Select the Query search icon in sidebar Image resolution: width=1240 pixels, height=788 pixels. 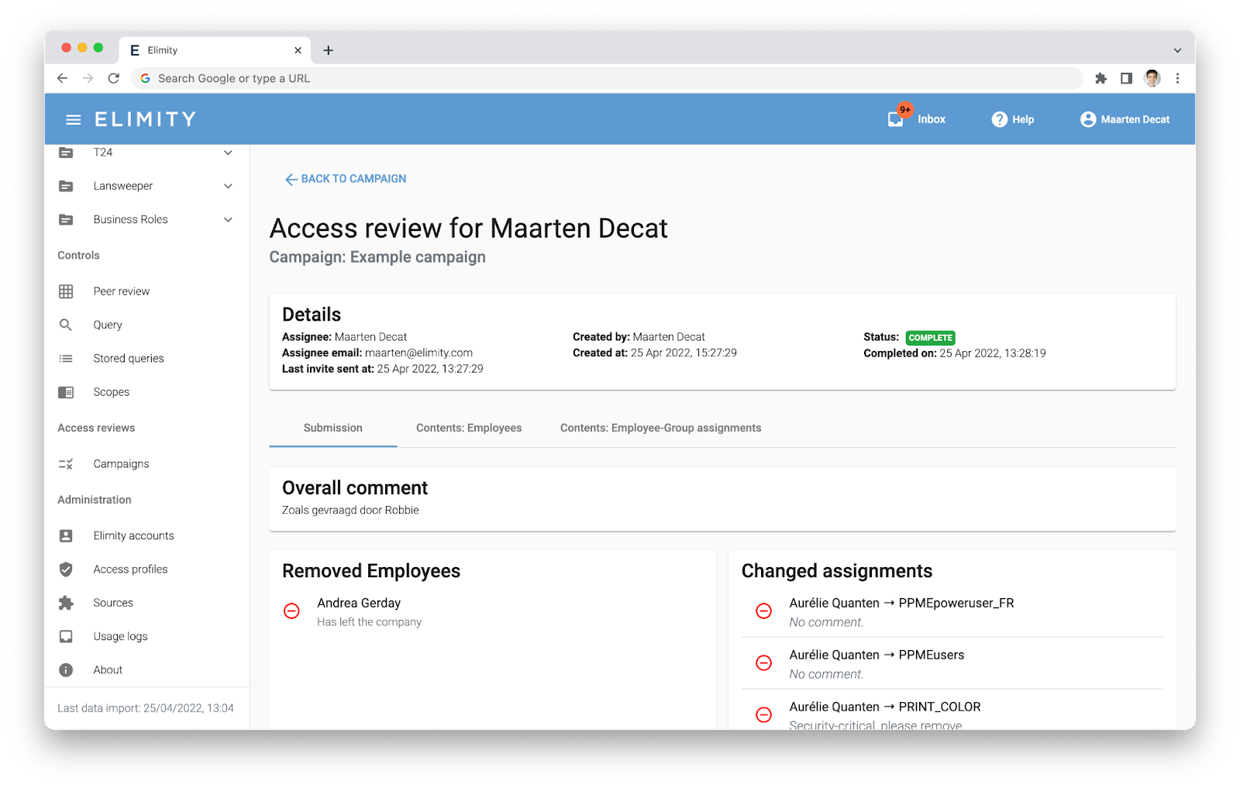point(67,325)
